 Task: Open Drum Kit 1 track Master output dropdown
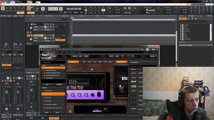(49, 41)
